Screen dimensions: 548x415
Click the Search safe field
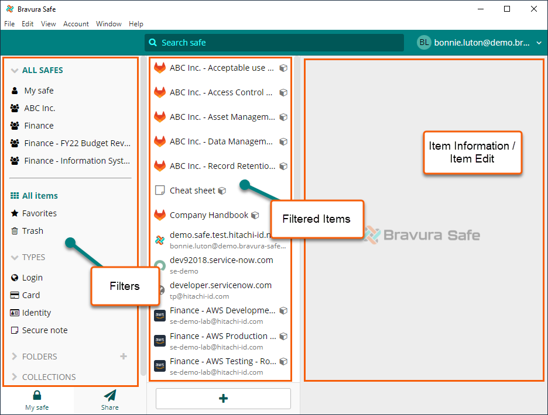tap(275, 43)
